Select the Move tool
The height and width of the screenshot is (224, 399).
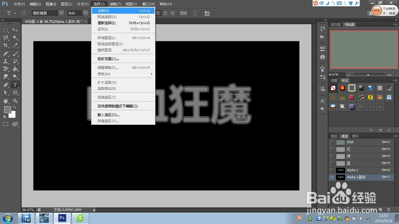click(15, 30)
